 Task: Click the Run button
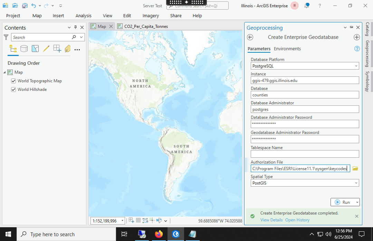(x=342, y=202)
